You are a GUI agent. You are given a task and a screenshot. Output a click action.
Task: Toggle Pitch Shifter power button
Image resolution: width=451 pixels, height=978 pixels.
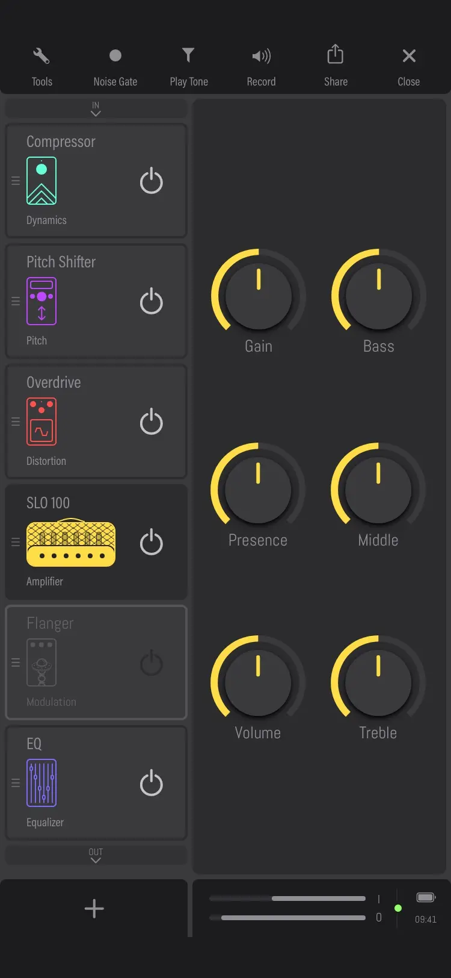click(x=152, y=301)
